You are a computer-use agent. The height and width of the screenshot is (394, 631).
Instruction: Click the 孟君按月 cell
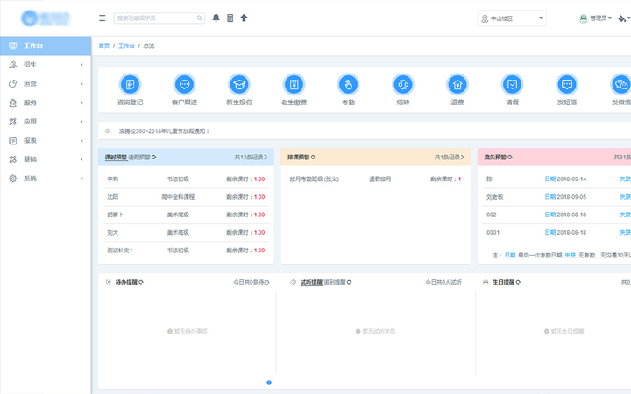[x=379, y=179]
